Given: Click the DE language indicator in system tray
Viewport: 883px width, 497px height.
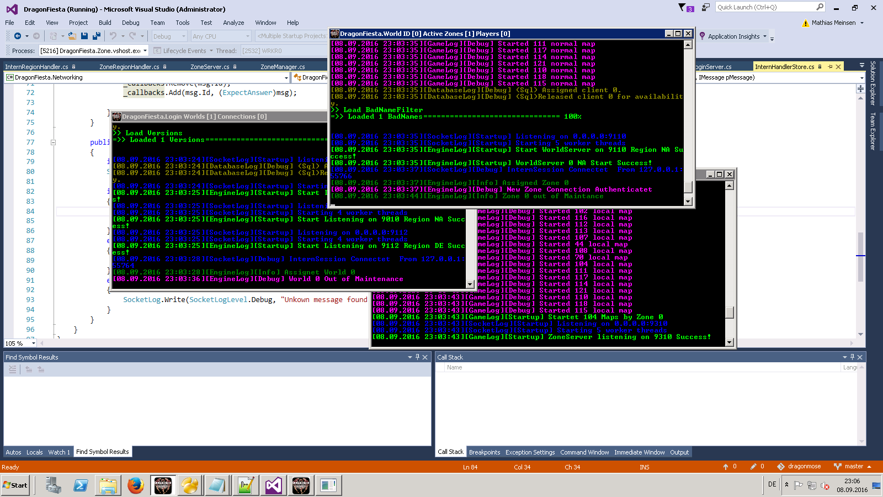Looking at the screenshot, I should pyautogui.click(x=772, y=484).
